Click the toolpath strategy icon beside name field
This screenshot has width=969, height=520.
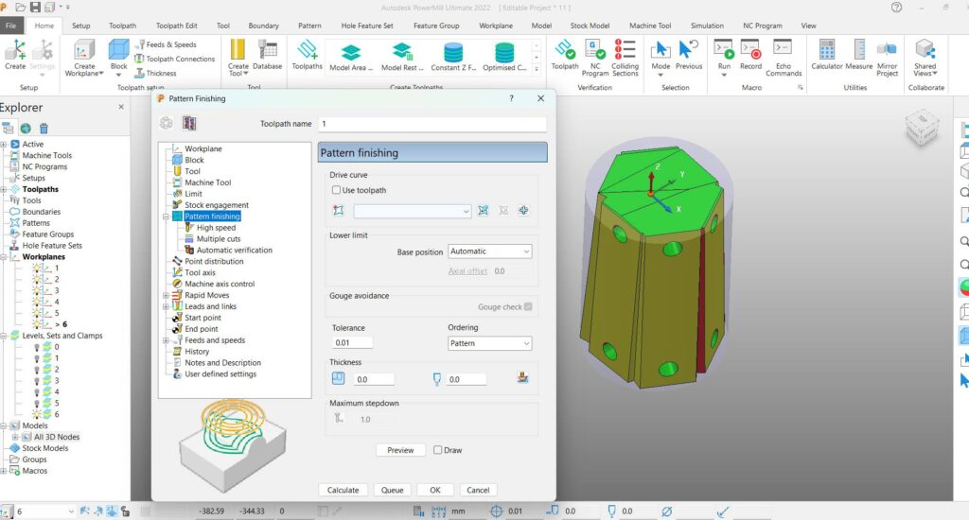click(189, 124)
